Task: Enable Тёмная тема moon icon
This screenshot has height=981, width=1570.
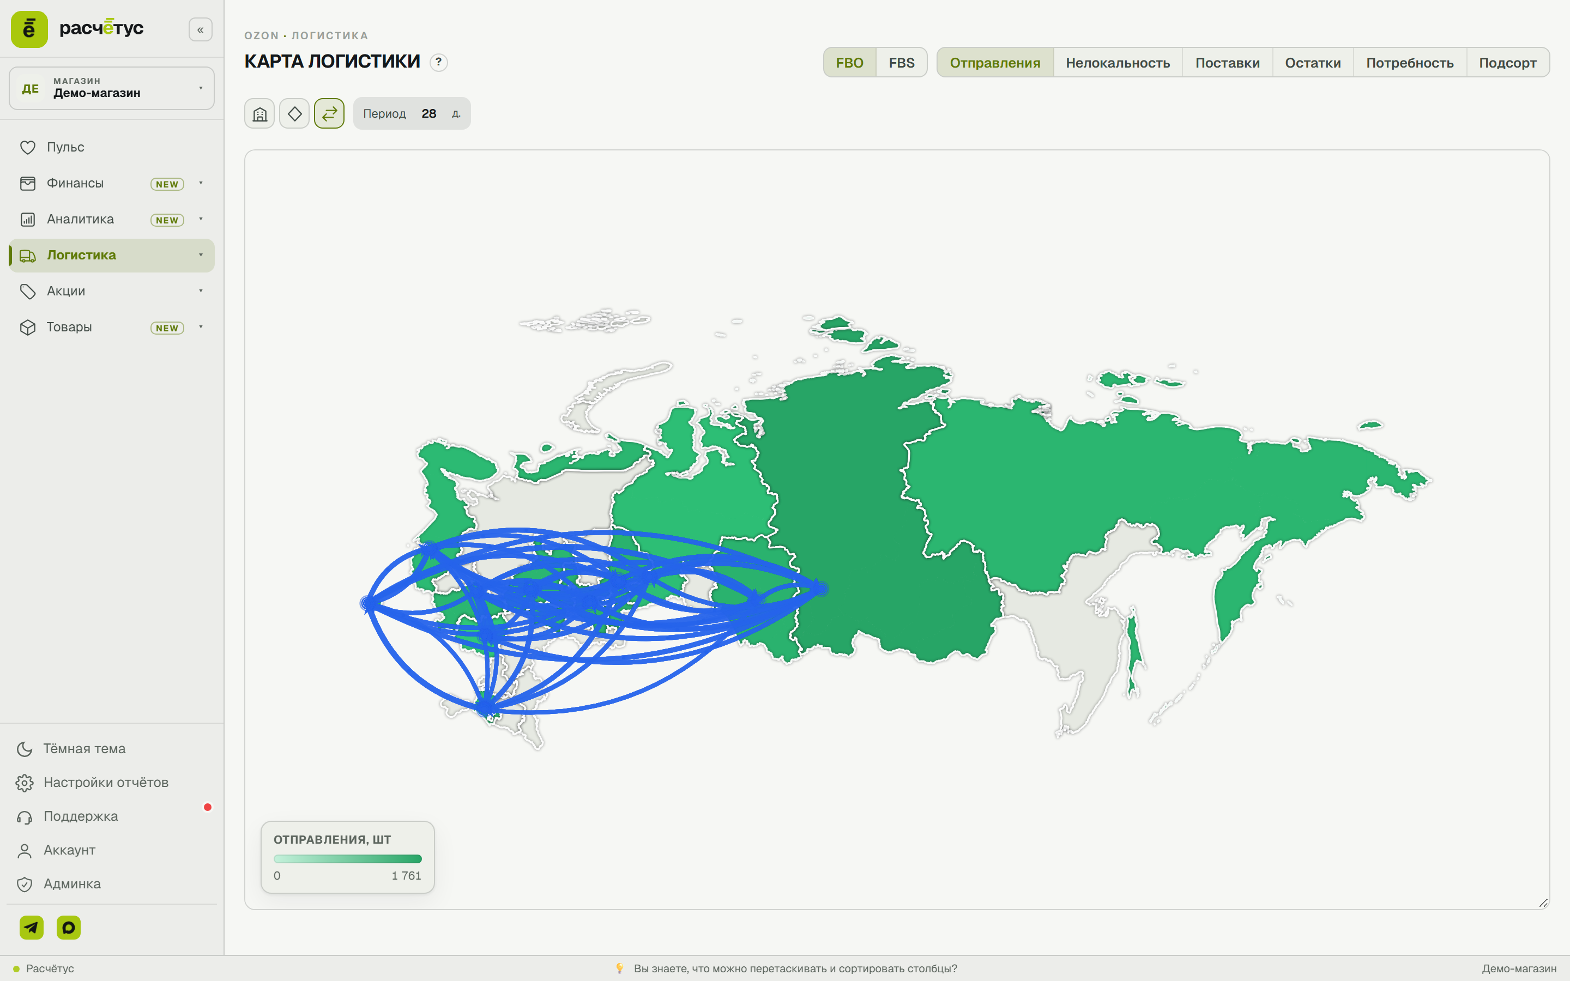Action: (x=25, y=749)
